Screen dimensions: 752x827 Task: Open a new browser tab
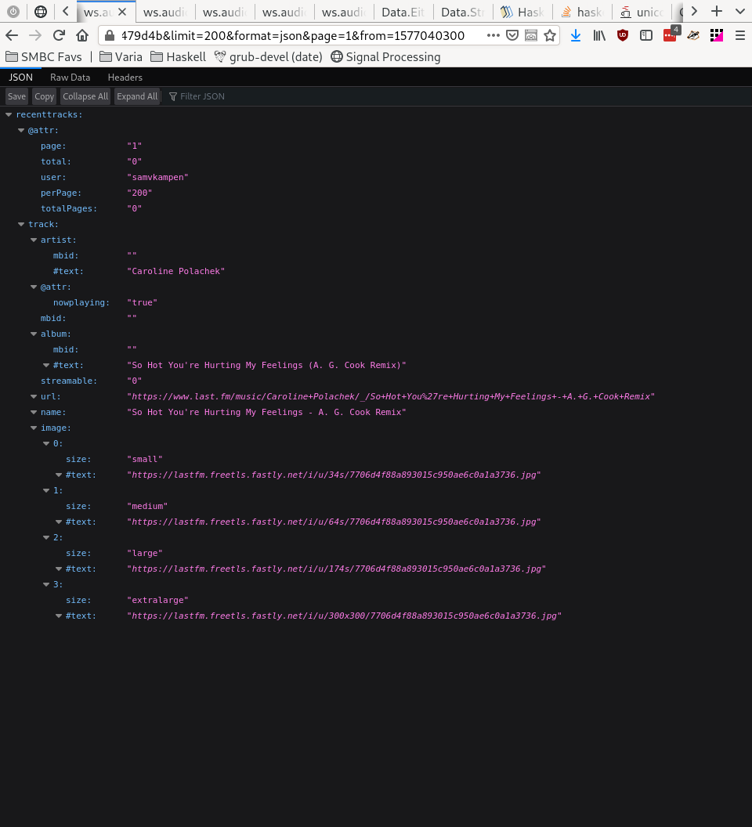pos(716,11)
